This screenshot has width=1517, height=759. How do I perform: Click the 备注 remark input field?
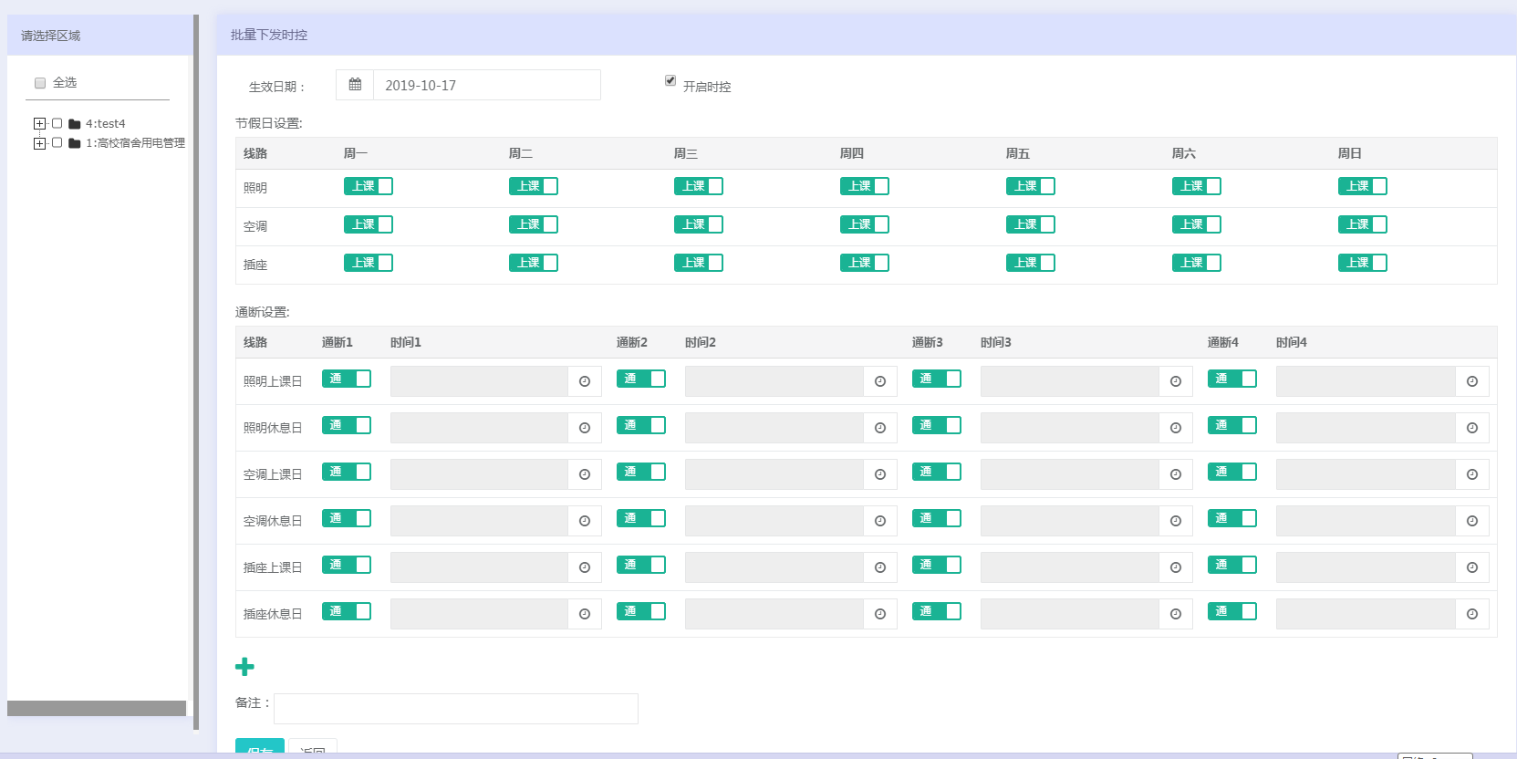[x=455, y=709]
